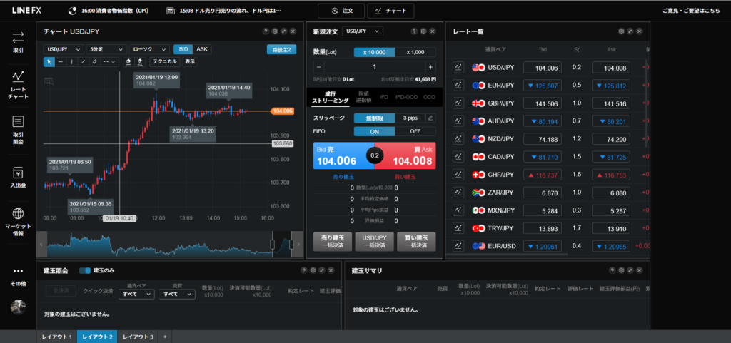
Task: Set slippage to 3 pips
Action: tap(410, 118)
